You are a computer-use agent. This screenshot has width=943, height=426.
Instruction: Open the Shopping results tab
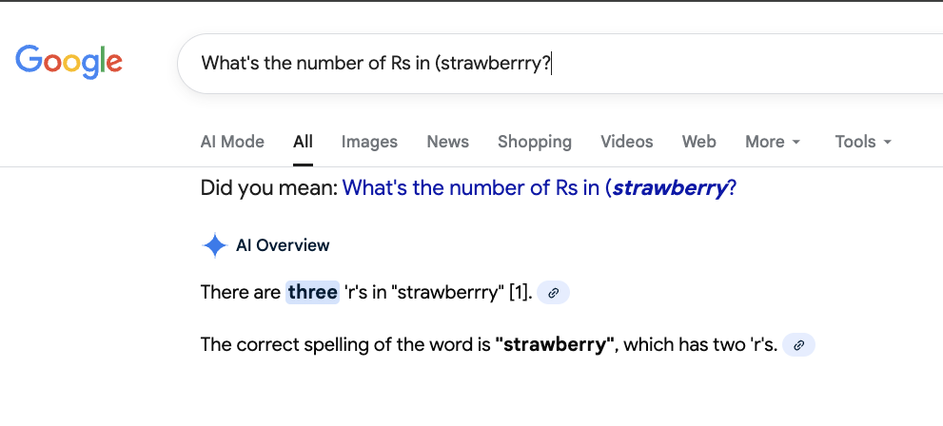534,142
